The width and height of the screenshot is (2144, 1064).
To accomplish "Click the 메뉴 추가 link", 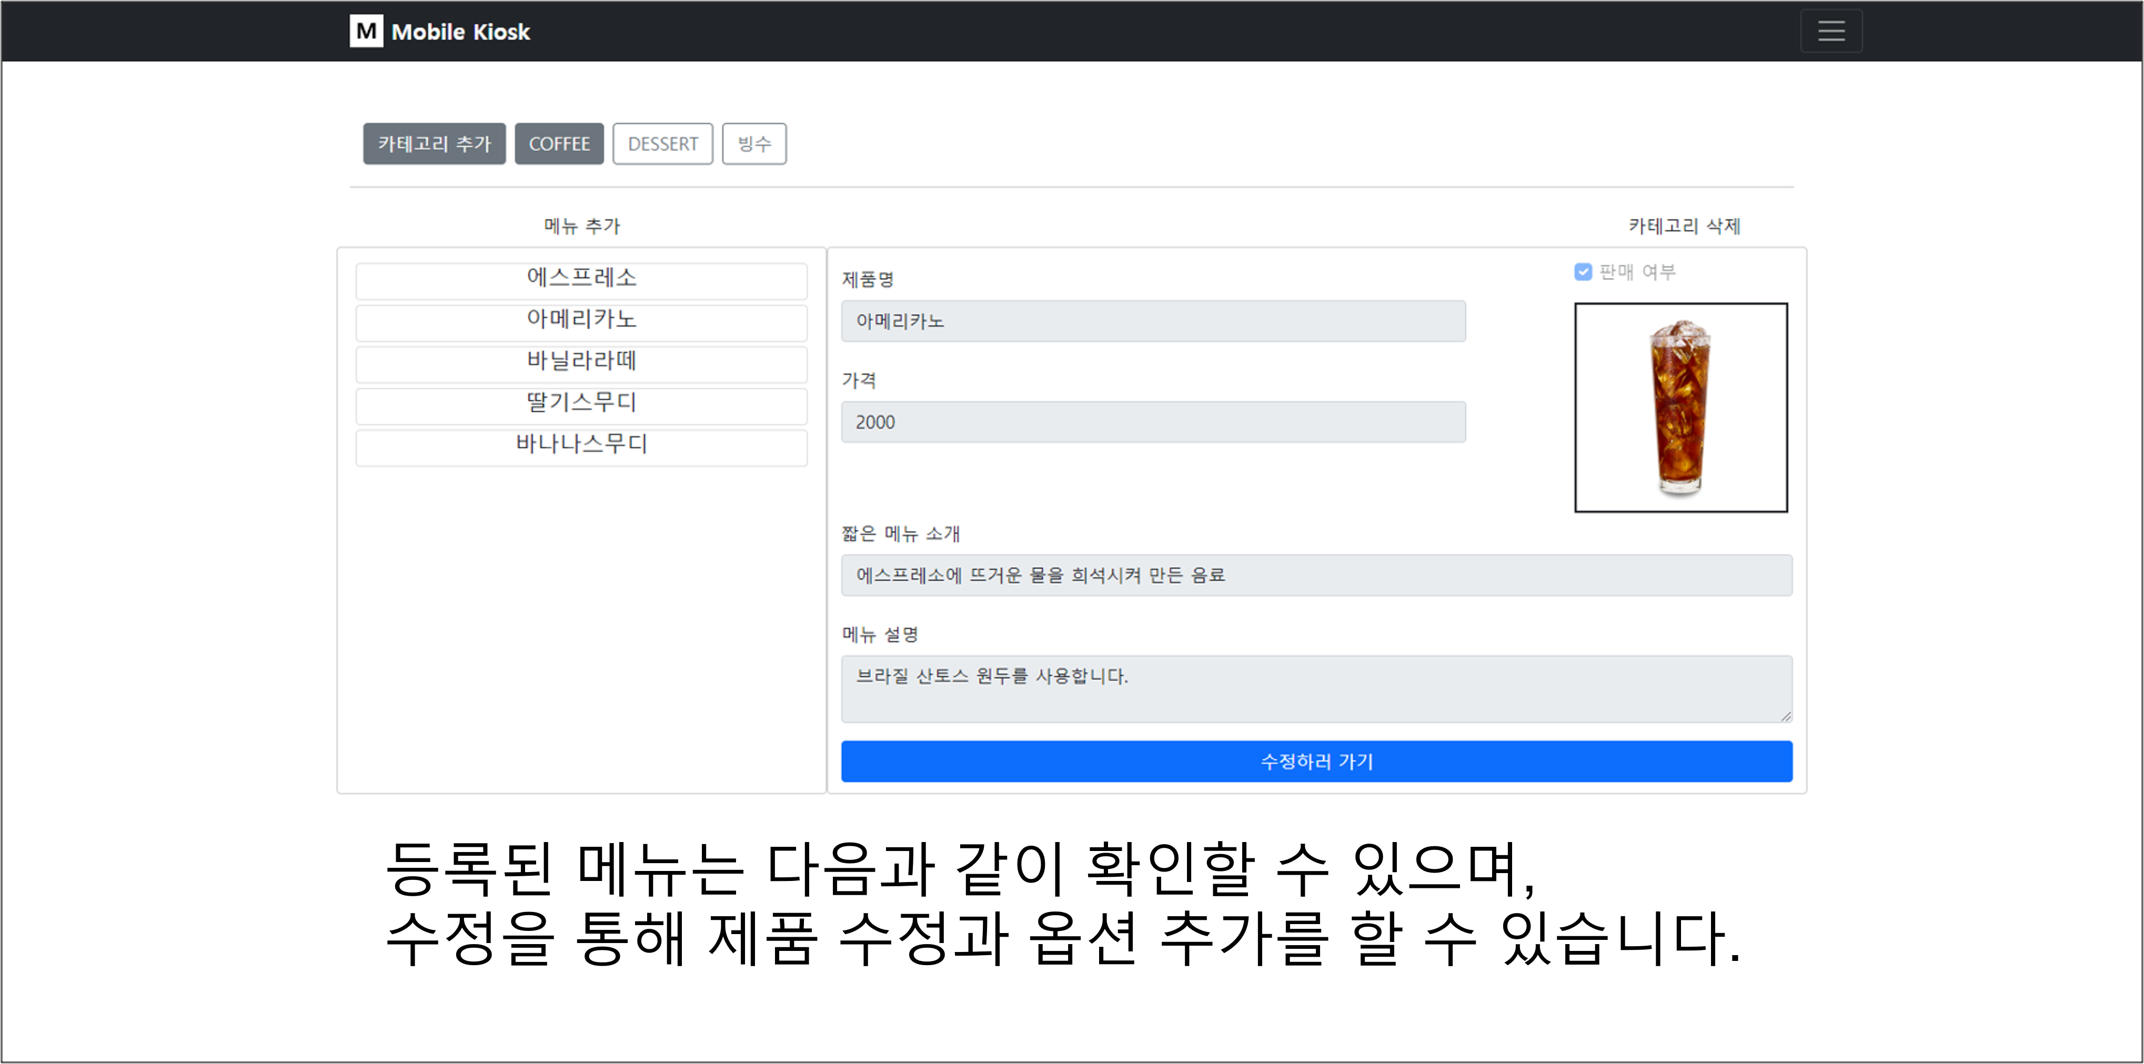I will pos(582,226).
